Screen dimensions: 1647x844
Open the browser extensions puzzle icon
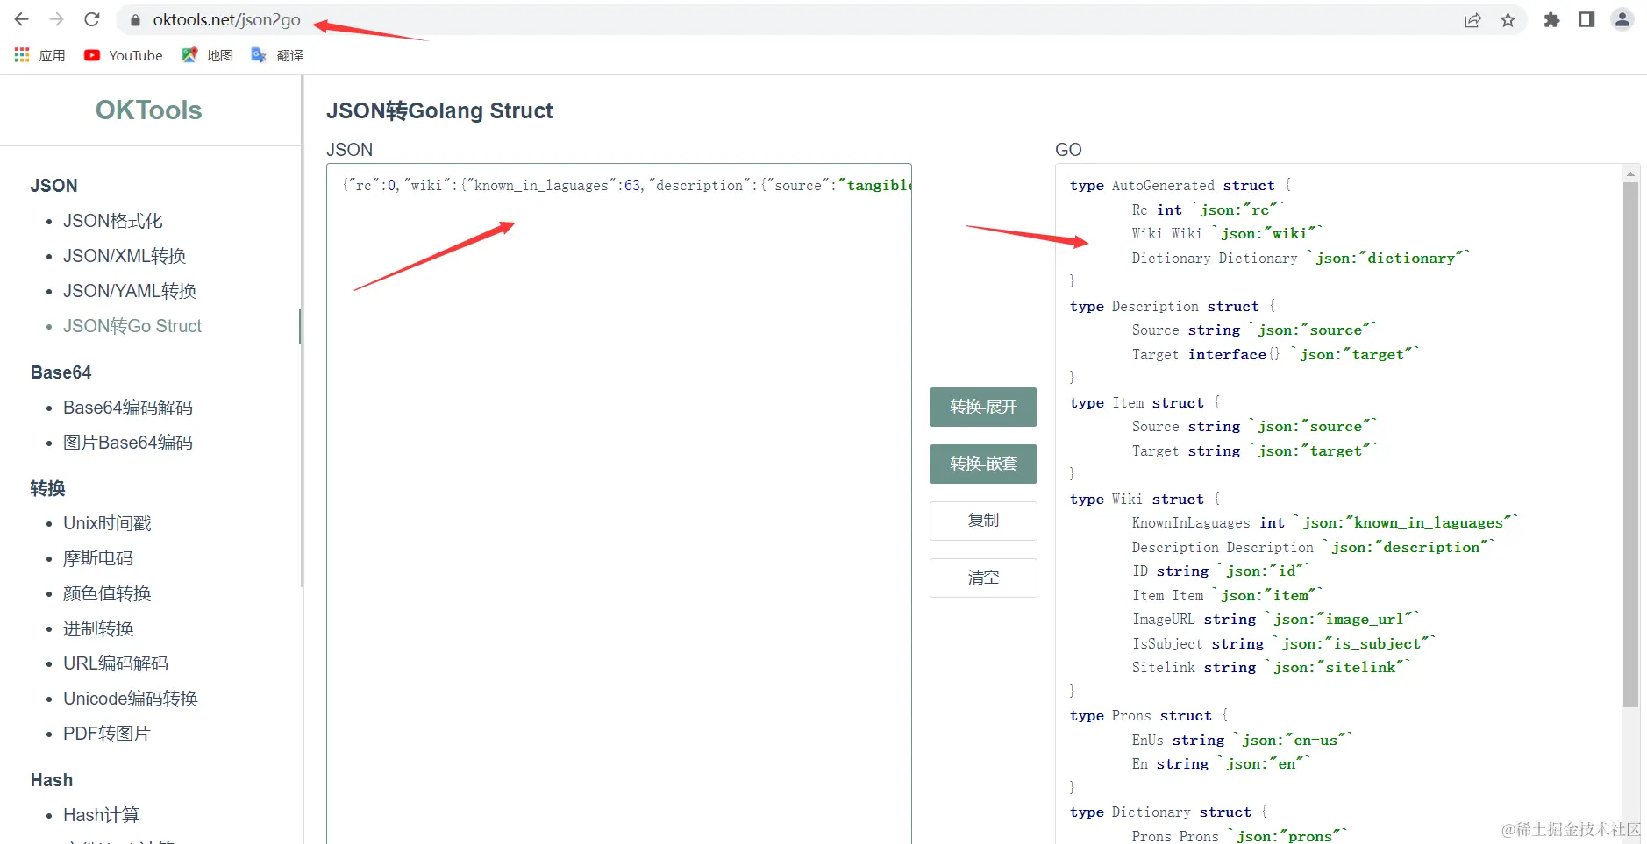[1551, 20]
